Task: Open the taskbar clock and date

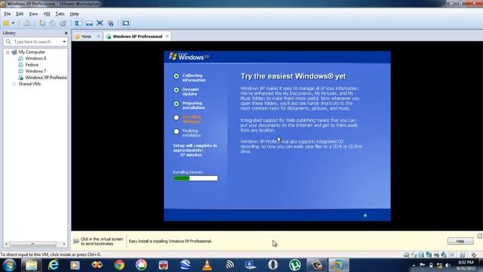Action: (x=466, y=265)
